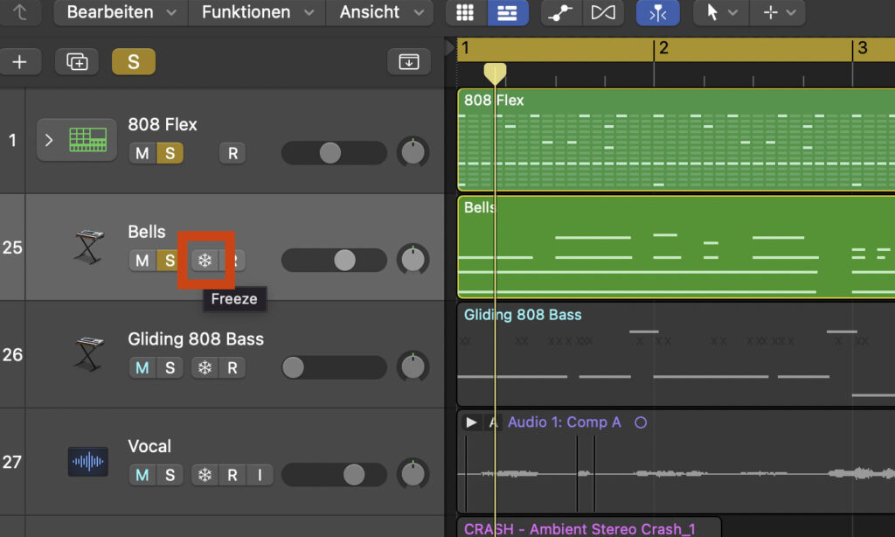The width and height of the screenshot is (895, 537).
Task: Toggle input monitoring on the Vocal track
Action: [260, 475]
